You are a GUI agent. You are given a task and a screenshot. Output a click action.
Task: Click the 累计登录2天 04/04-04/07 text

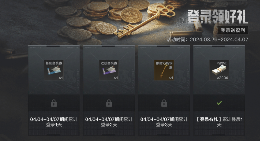point(109,122)
